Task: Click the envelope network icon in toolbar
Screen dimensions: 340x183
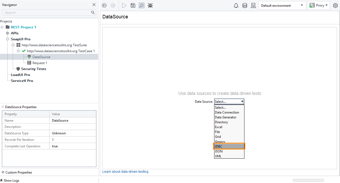Action: click(x=253, y=5)
